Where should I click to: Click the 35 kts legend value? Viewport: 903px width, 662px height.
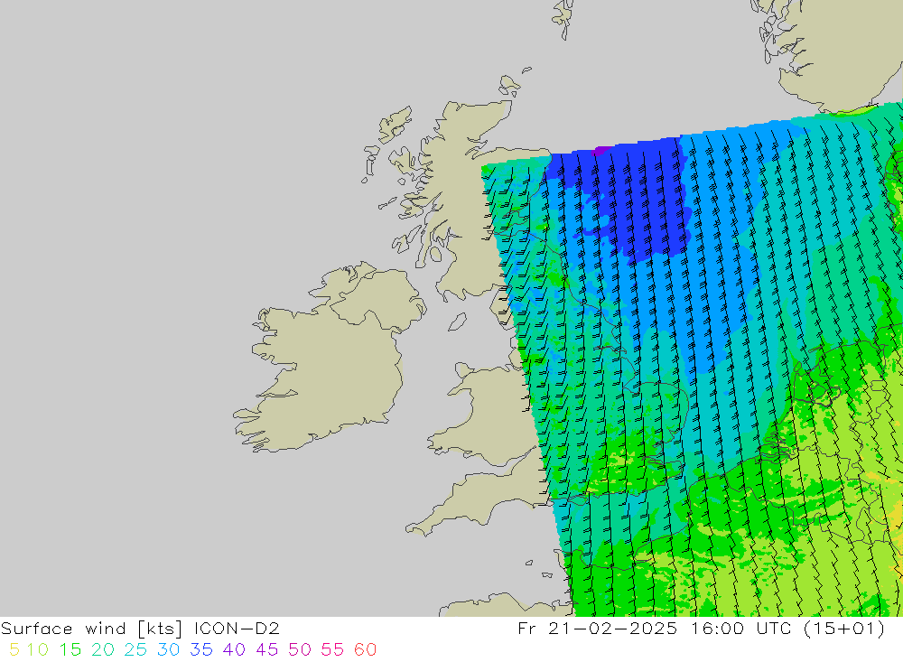pyautogui.click(x=201, y=649)
